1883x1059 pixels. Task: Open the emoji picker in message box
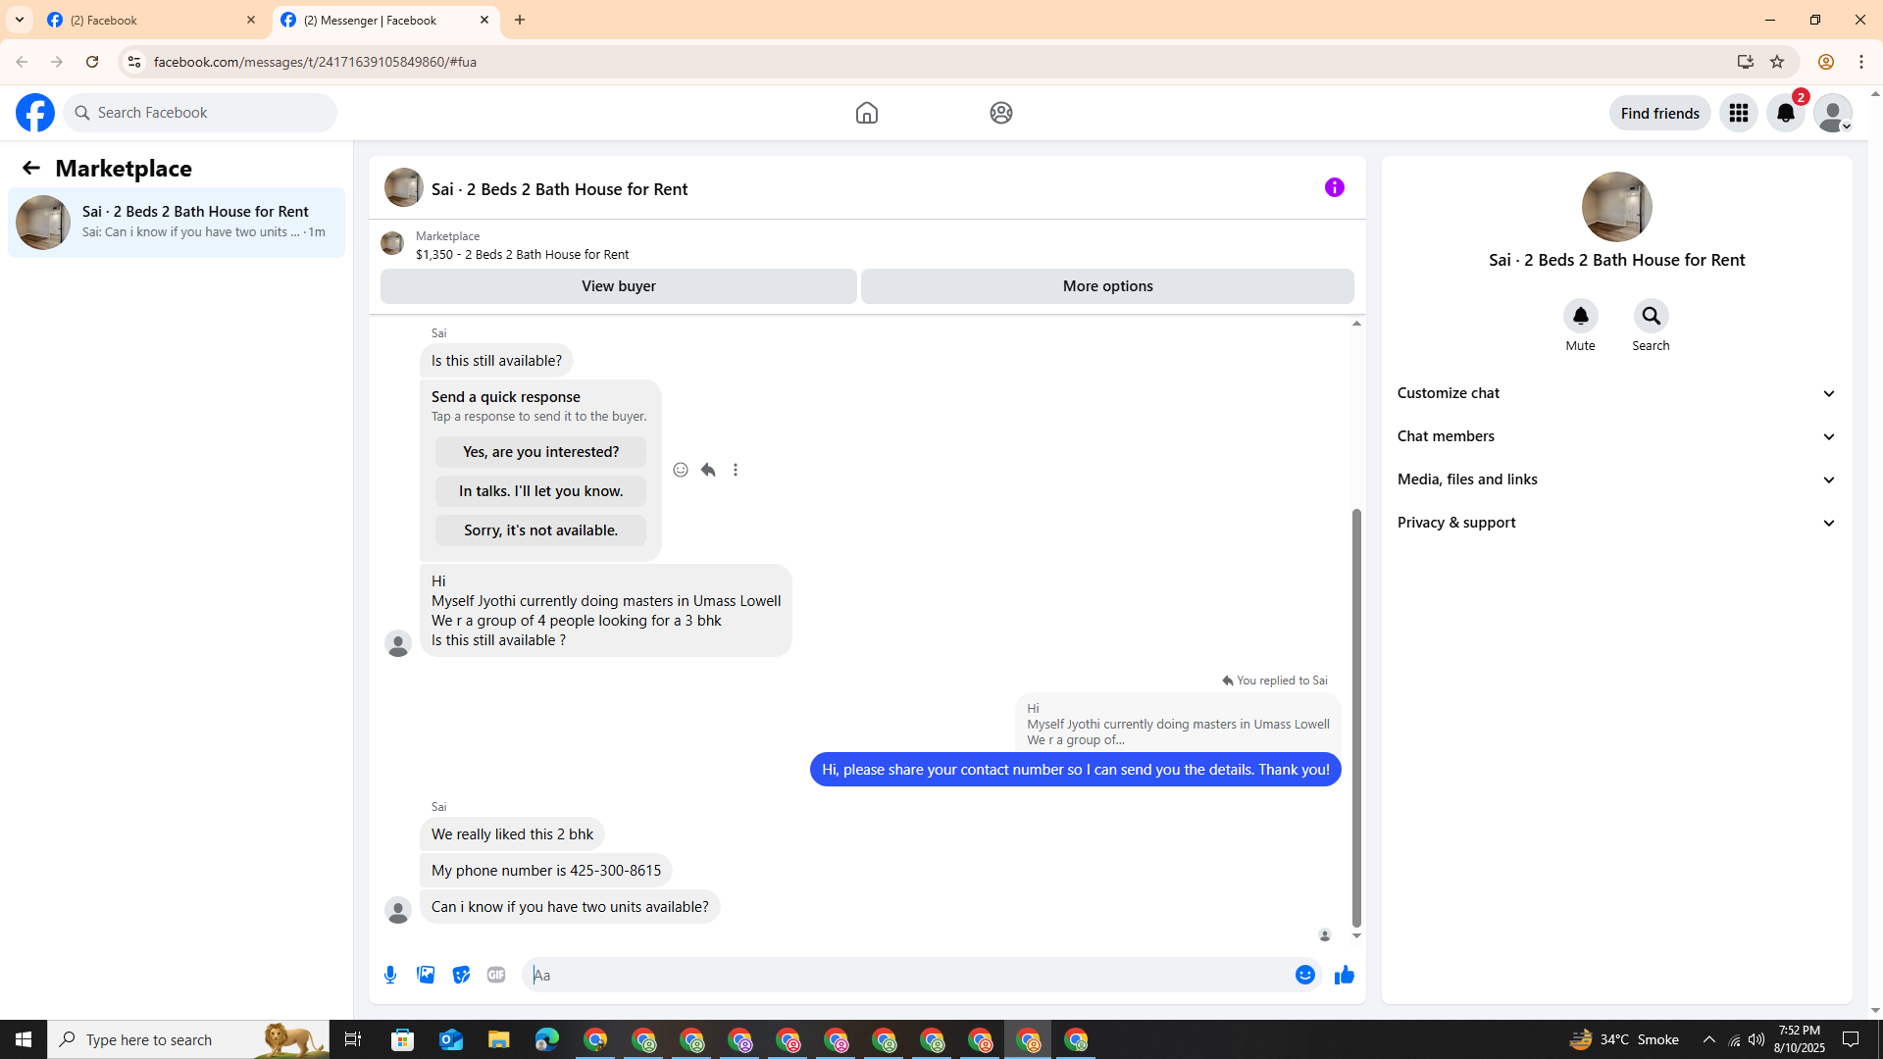click(x=1304, y=975)
